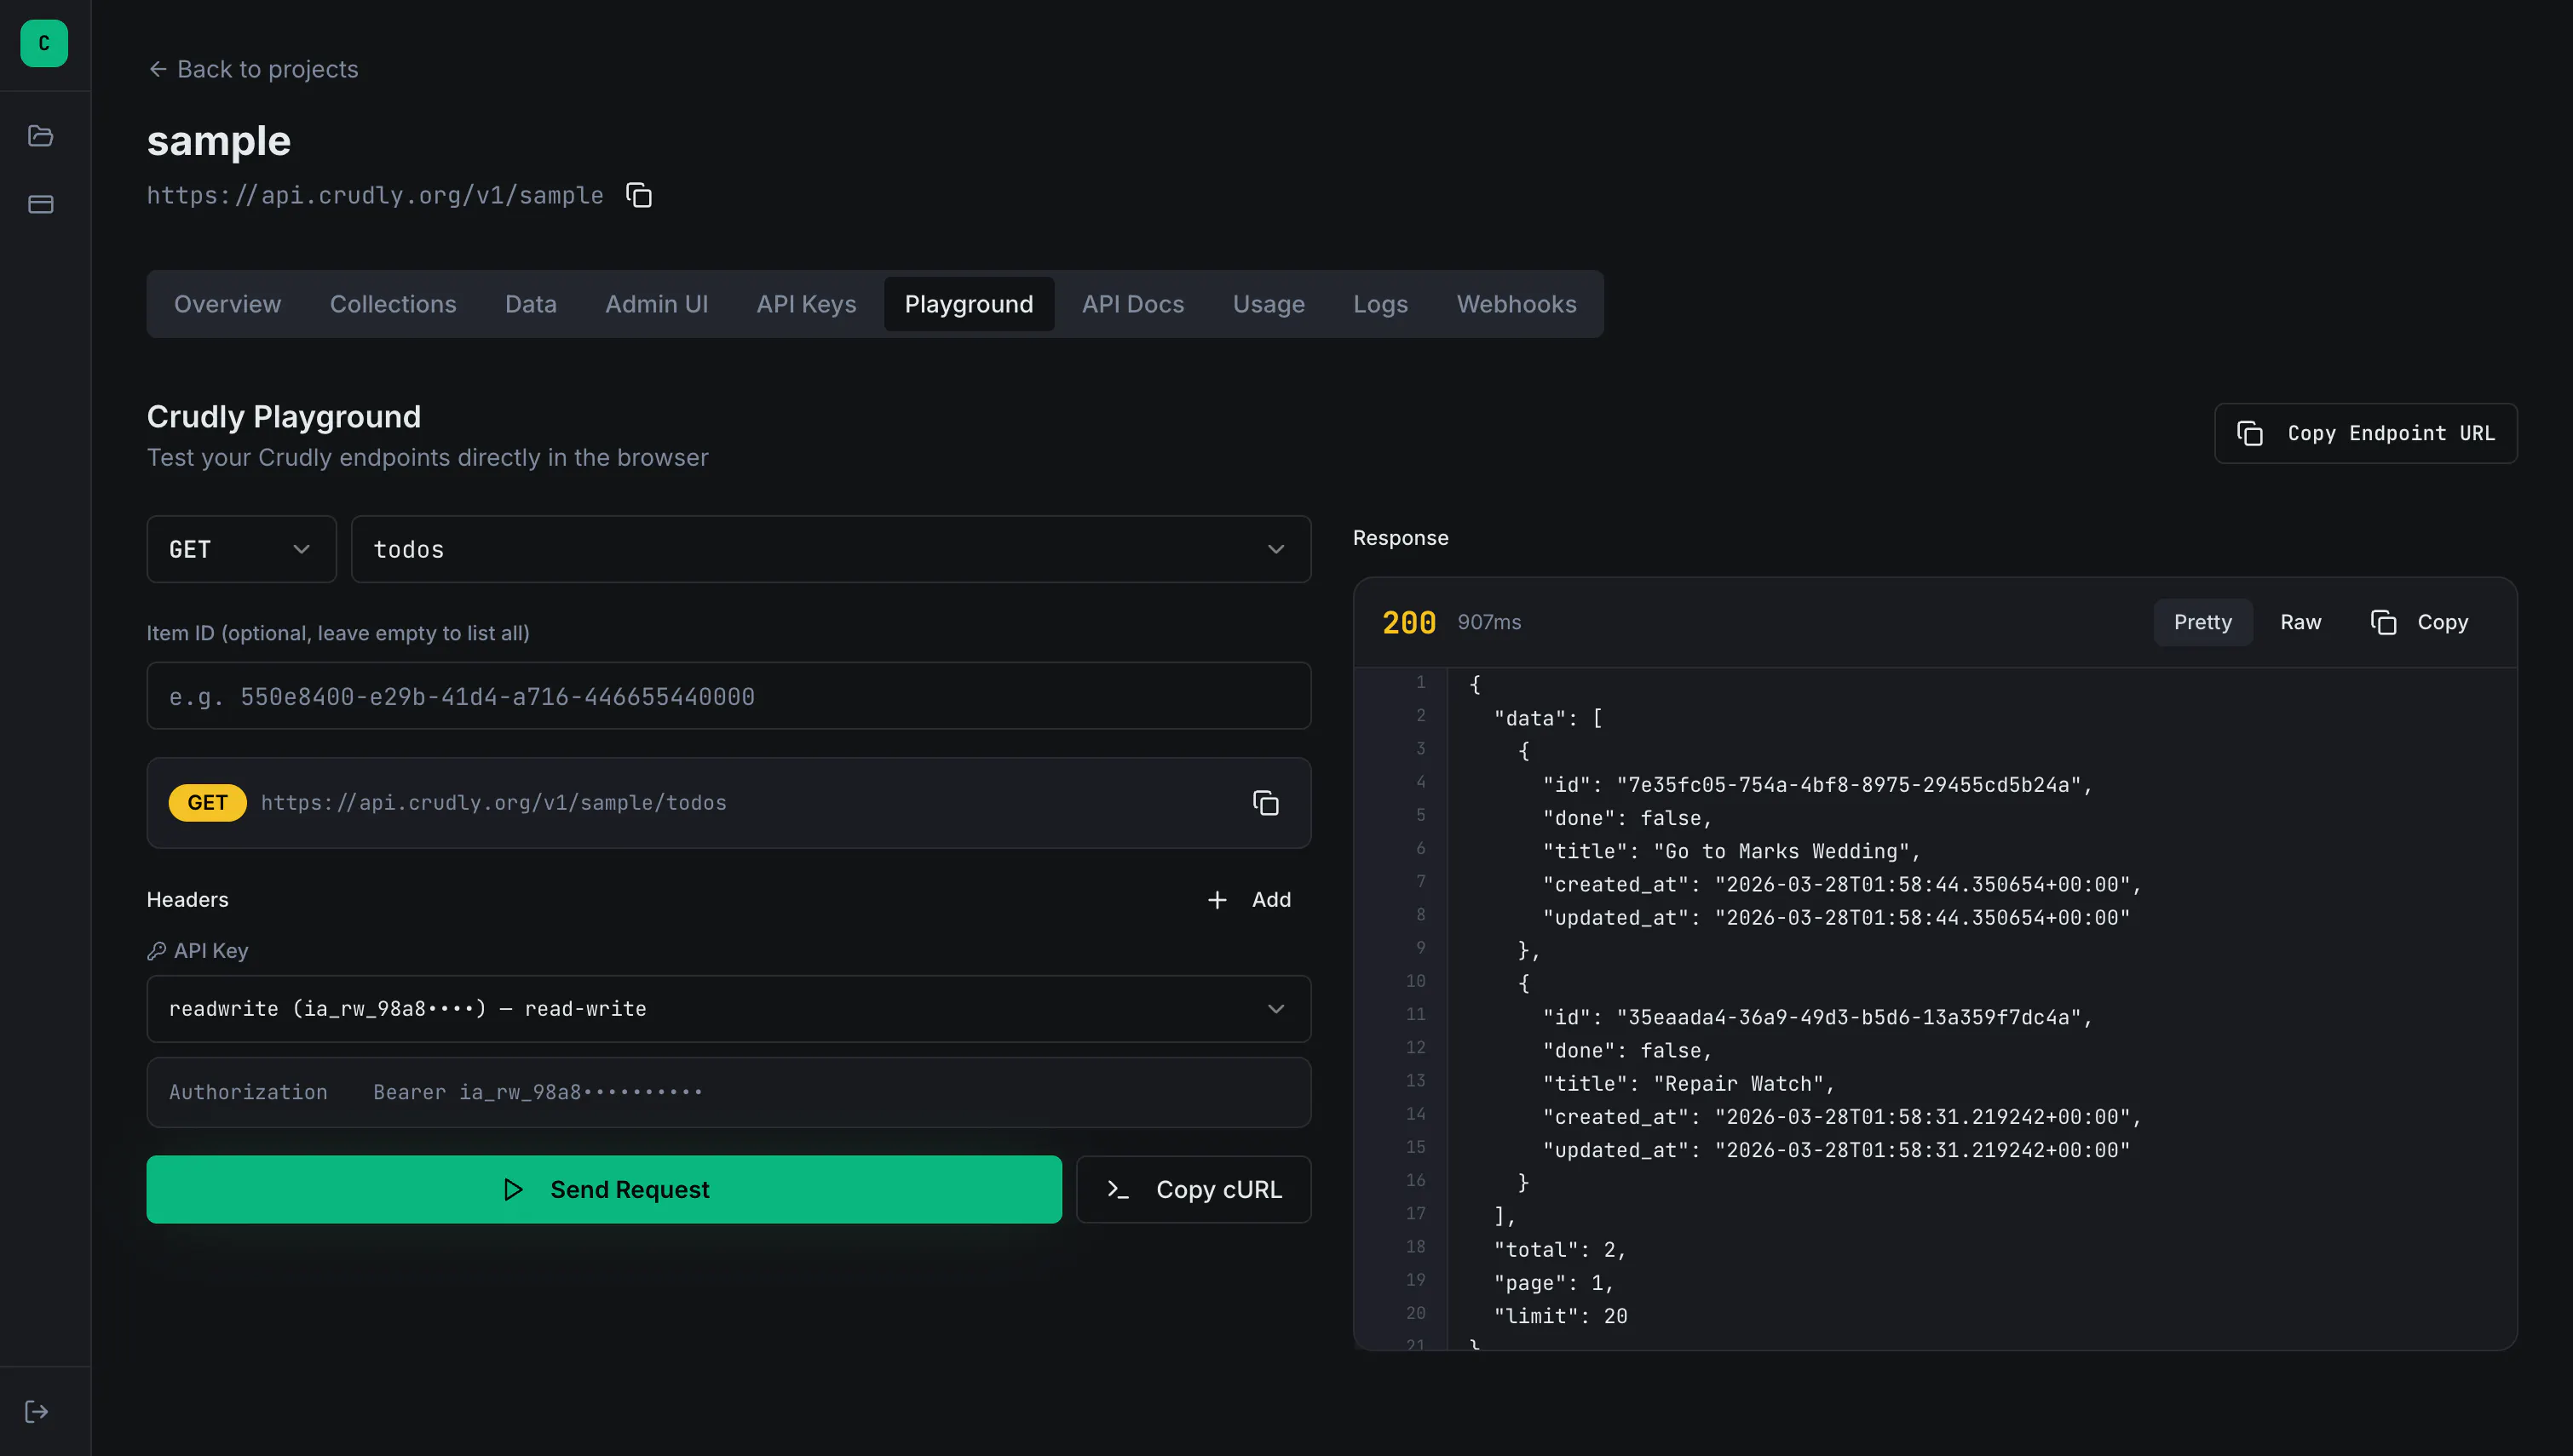Click the updated_at line ending 31.219242+00:00
Screen dimensions: 2573x1456
[x=1836, y=1150]
